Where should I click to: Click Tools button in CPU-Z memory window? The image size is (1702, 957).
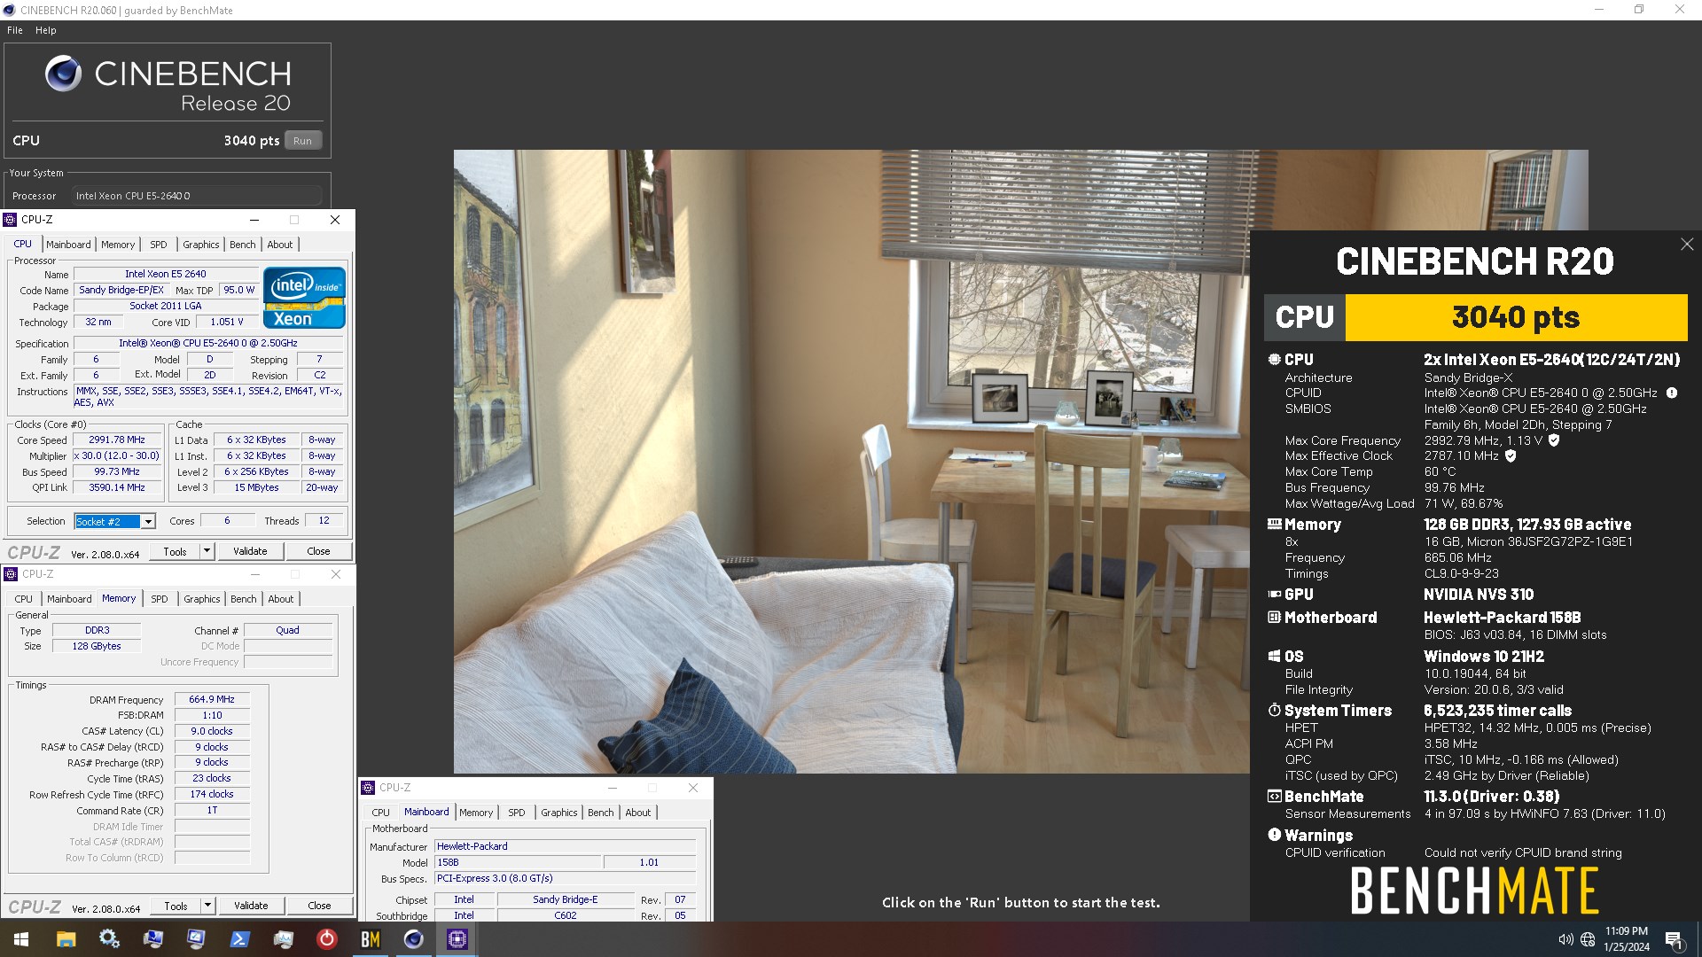176,906
